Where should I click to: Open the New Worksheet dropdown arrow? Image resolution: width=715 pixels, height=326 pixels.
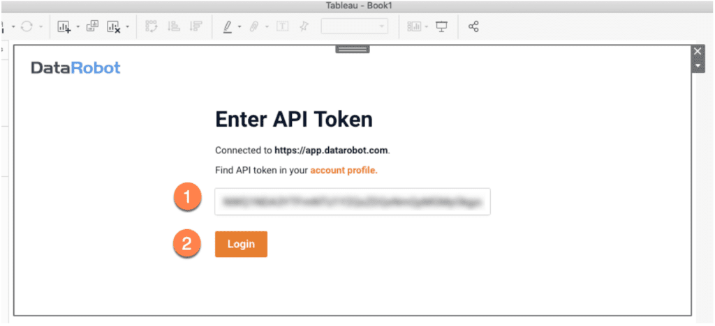78,27
